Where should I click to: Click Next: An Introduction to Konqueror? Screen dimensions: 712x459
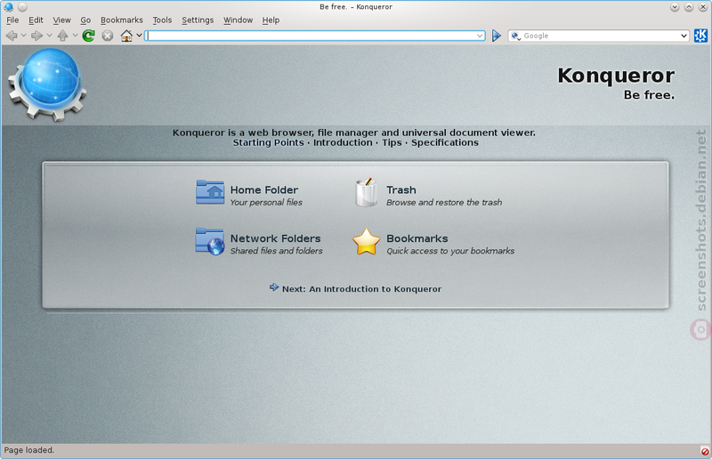click(x=361, y=289)
